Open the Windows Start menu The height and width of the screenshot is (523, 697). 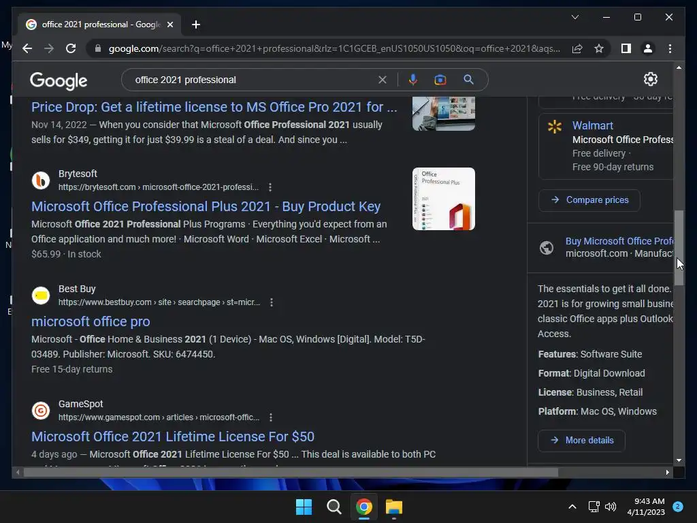point(304,507)
